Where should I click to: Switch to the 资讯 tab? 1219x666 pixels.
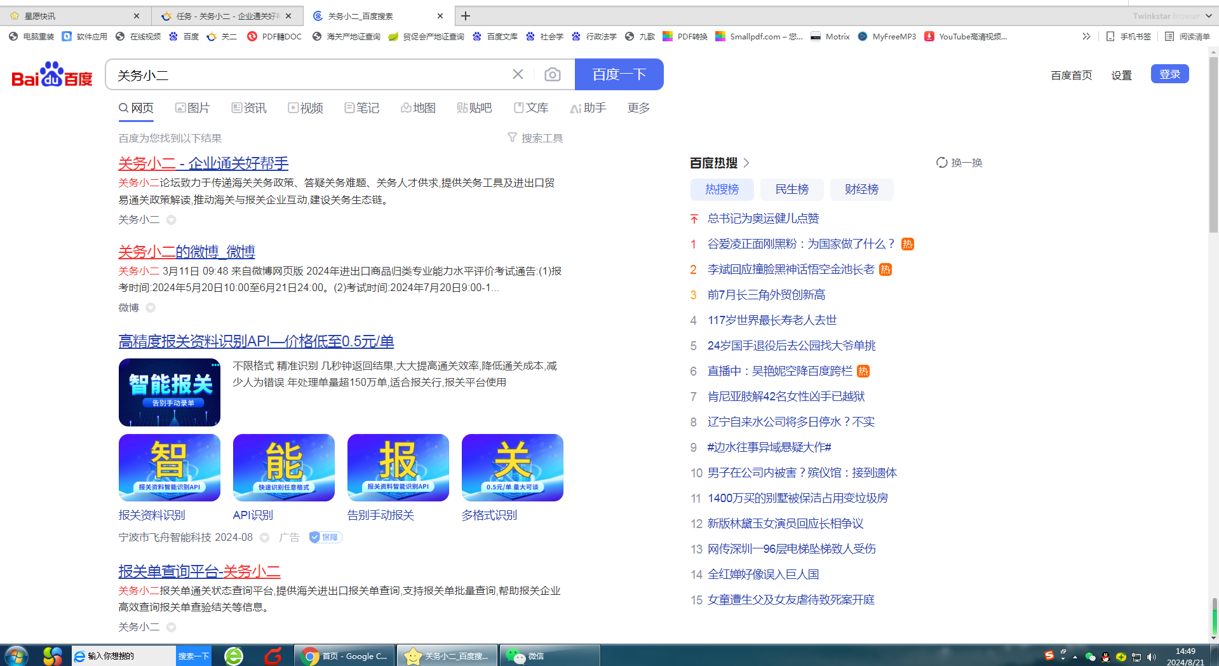(x=249, y=108)
